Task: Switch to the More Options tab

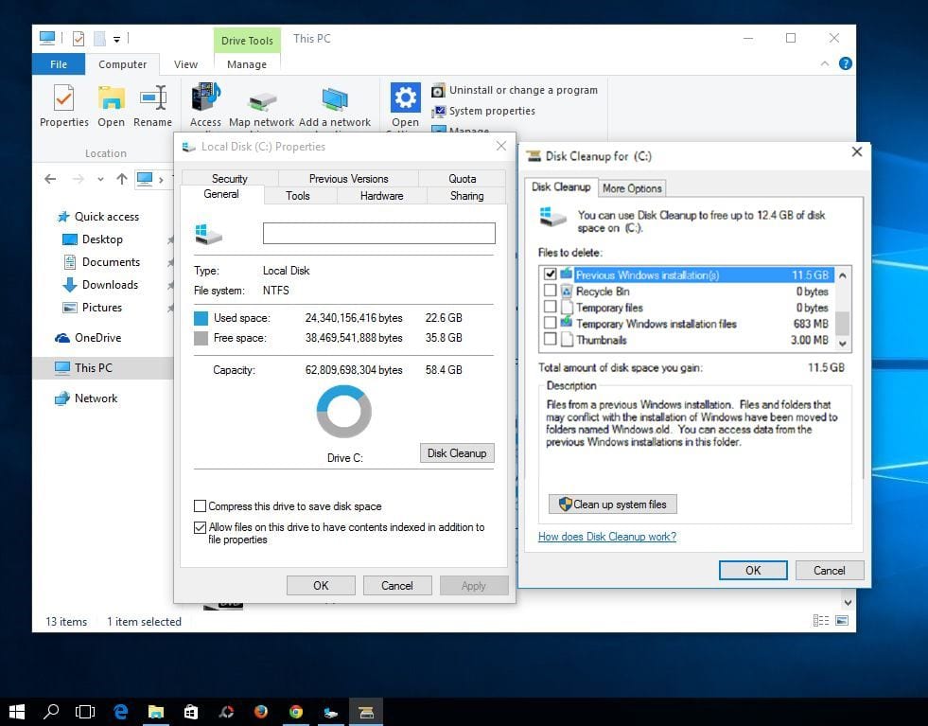Action: click(632, 188)
